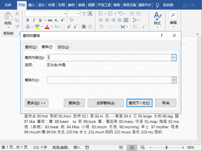The image size is (202, 151).
Task: Switch to the 查找 (Find) tab
Action: click(31, 47)
